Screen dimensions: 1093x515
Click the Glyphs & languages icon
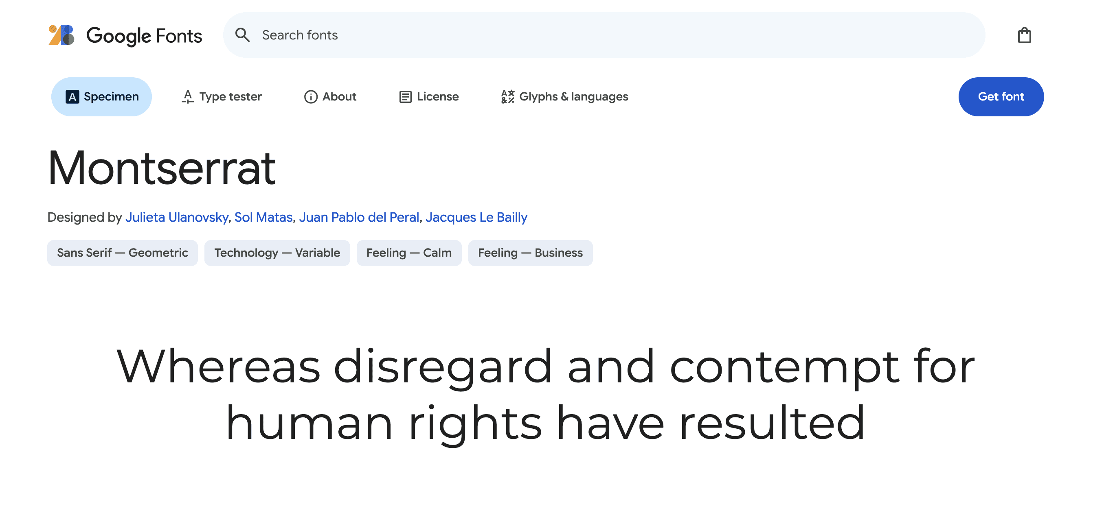pyautogui.click(x=507, y=97)
